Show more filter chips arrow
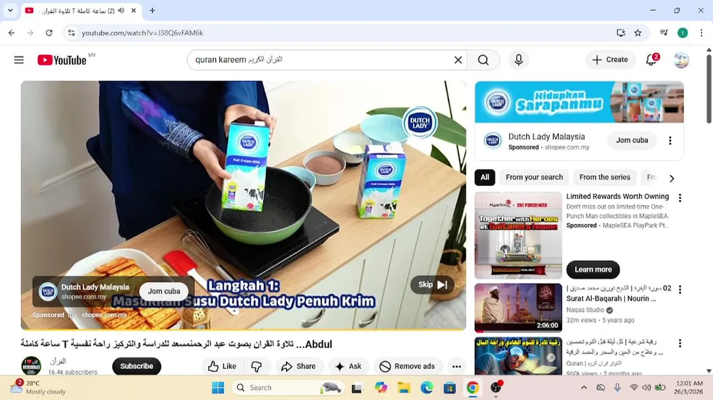The height and width of the screenshot is (400, 713). 672,178
